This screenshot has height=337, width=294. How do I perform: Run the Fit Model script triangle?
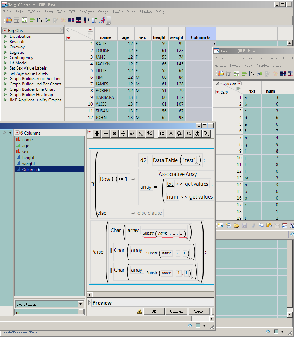pyautogui.click(x=5, y=63)
